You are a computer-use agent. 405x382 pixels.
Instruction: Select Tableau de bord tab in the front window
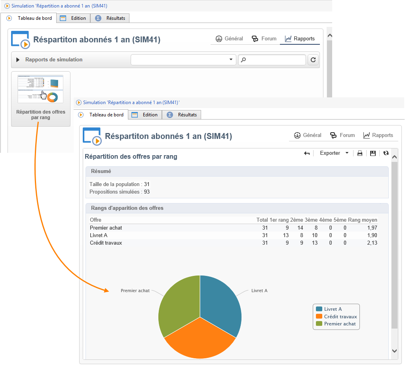pos(101,115)
